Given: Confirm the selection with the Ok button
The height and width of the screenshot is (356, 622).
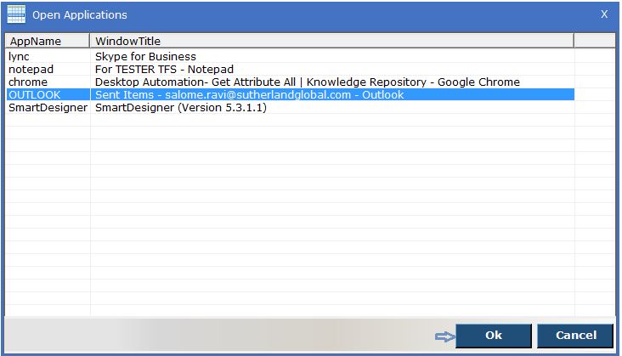Looking at the screenshot, I should click(x=494, y=336).
